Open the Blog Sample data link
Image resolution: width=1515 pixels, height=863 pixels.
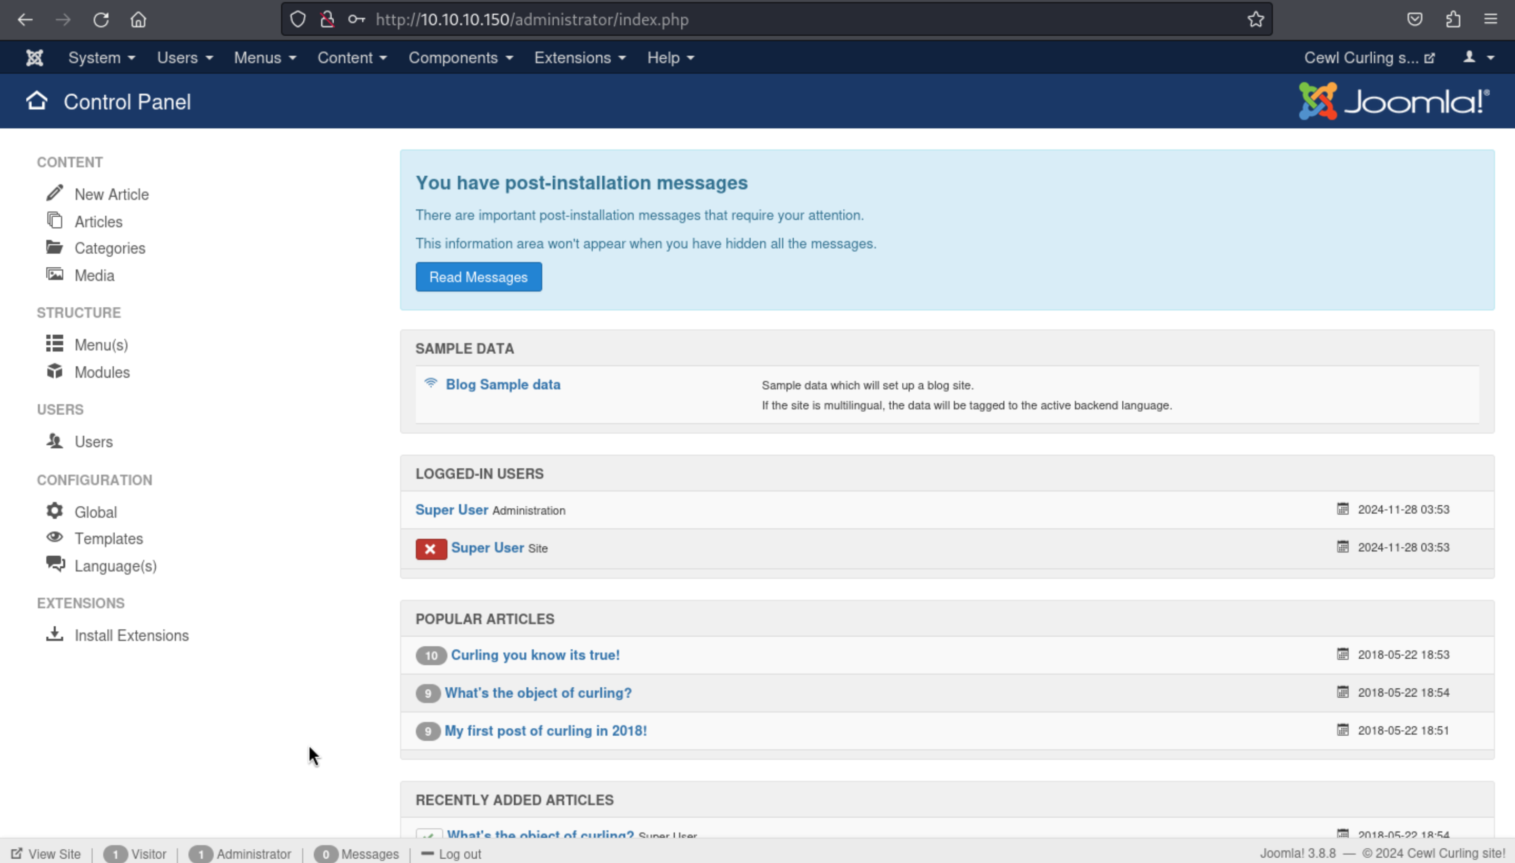click(502, 385)
